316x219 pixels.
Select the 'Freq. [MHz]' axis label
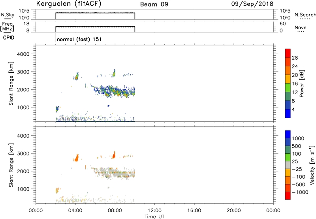7,27
